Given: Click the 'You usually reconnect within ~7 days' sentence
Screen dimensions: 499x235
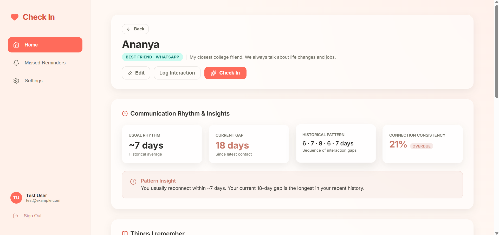Looking at the screenshot, I should [x=252, y=188].
